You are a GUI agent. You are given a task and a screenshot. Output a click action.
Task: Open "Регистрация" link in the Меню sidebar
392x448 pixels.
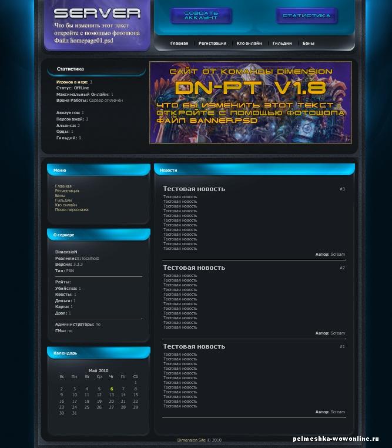(x=67, y=191)
